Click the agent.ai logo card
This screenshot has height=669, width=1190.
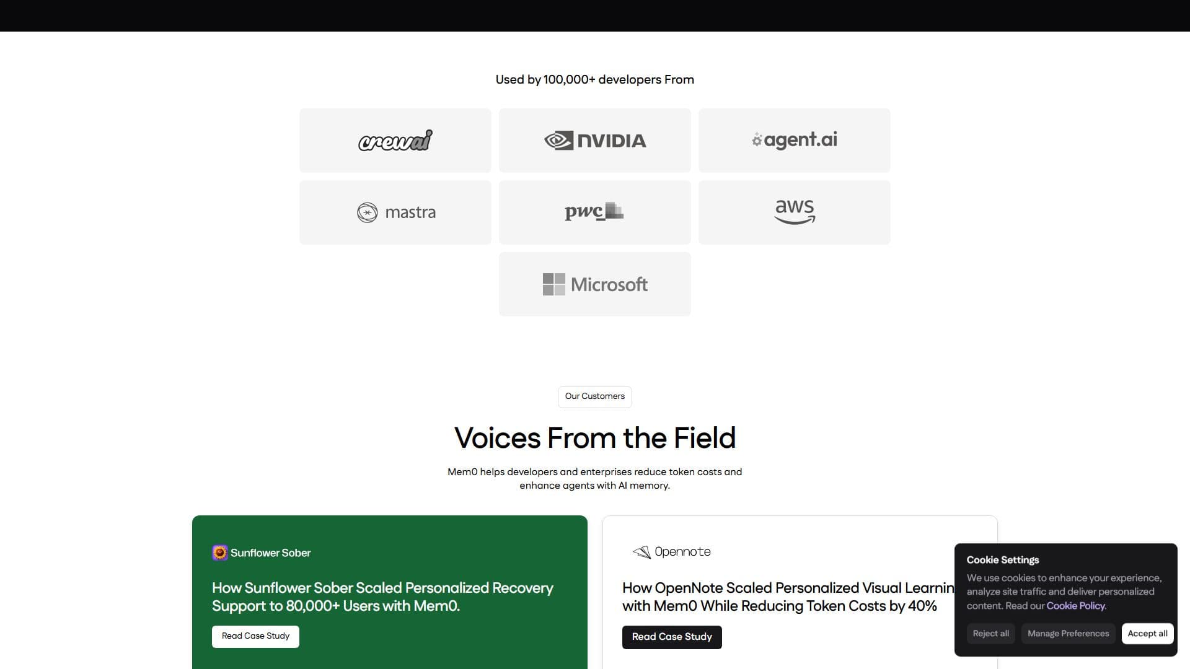795,141
